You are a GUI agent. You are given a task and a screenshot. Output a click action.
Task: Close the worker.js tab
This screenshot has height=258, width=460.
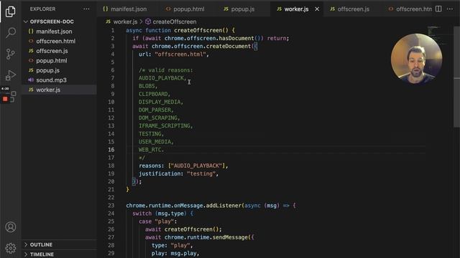317,9
